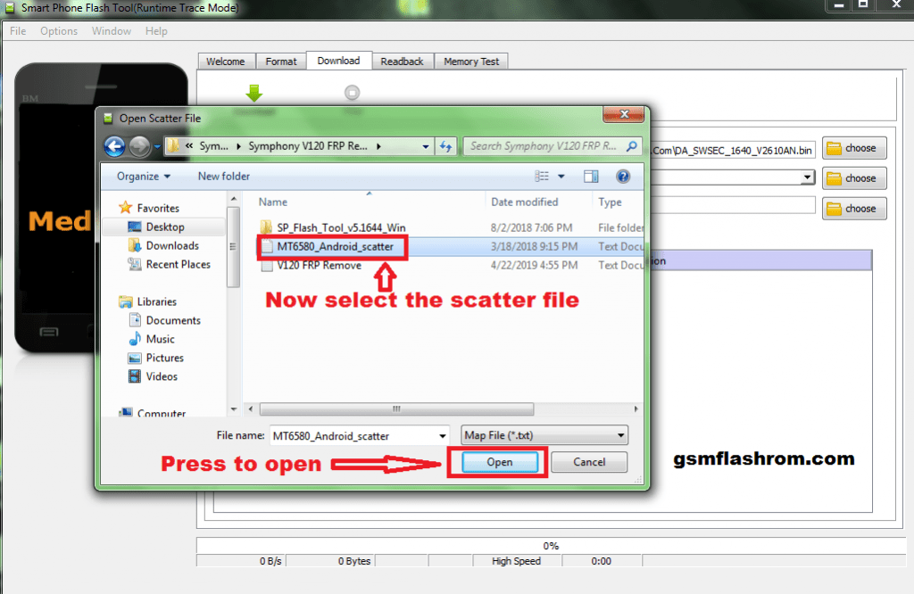Open the Options menu
This screenshot has width=914, height=594.
[59, 31]
